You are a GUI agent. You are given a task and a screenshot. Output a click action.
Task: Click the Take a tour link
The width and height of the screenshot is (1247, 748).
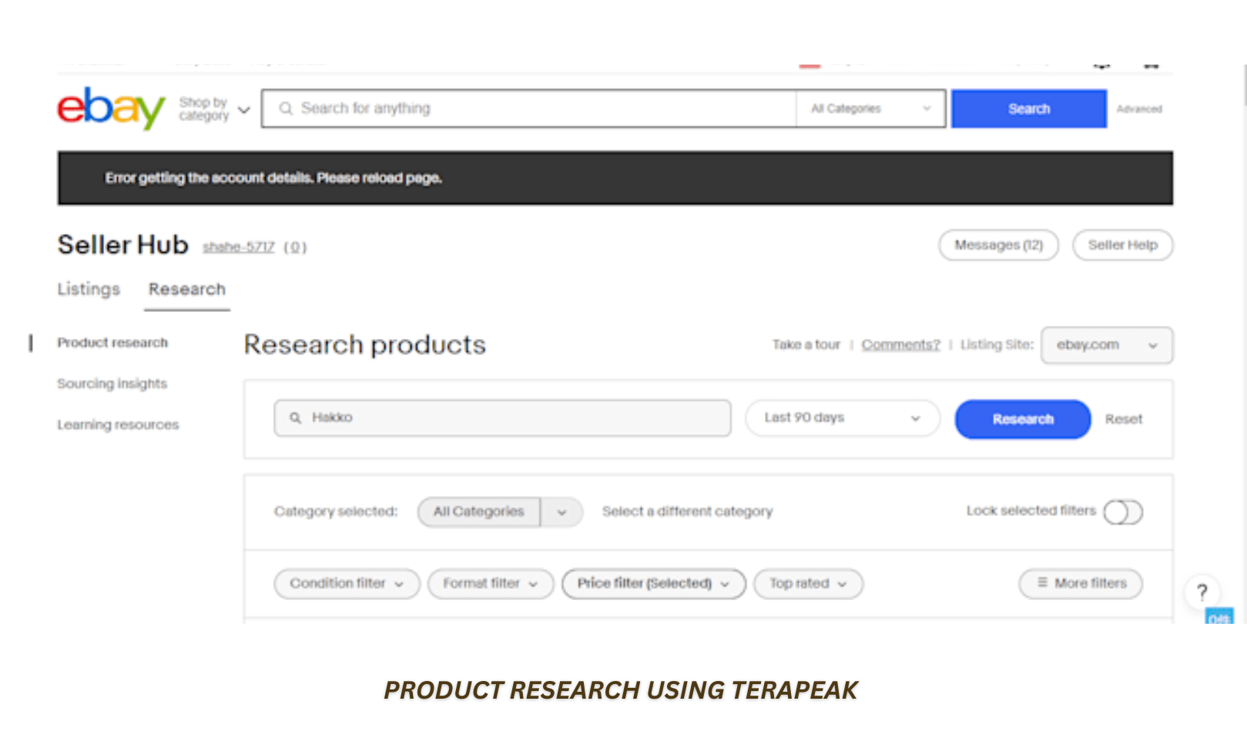806,344
